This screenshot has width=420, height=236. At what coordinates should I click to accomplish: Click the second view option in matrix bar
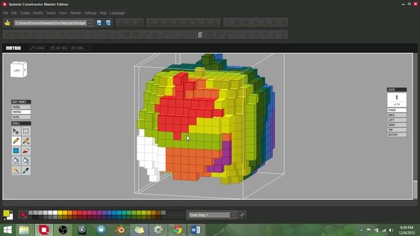click(x=60, y=48)
